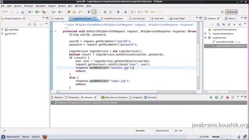This screenshot has width=249, height=140.
Task: Click Collapse All in Project Explorer
Action: pos(30,24)
